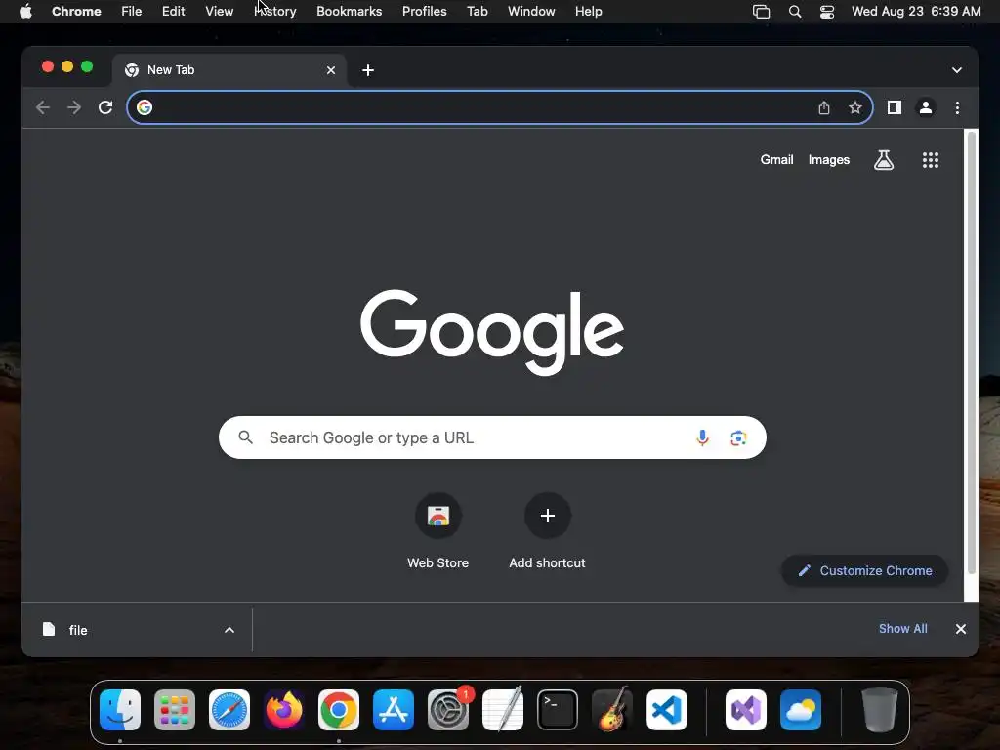Open the Chrome app menu
The height and width of the screenshot is (750, 1000).
coord(76,12)
